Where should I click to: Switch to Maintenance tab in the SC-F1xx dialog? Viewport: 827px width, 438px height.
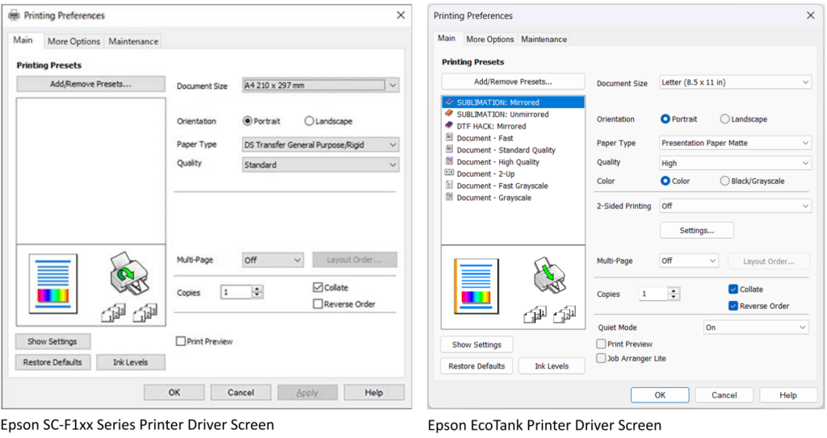[x=133, y=41]
